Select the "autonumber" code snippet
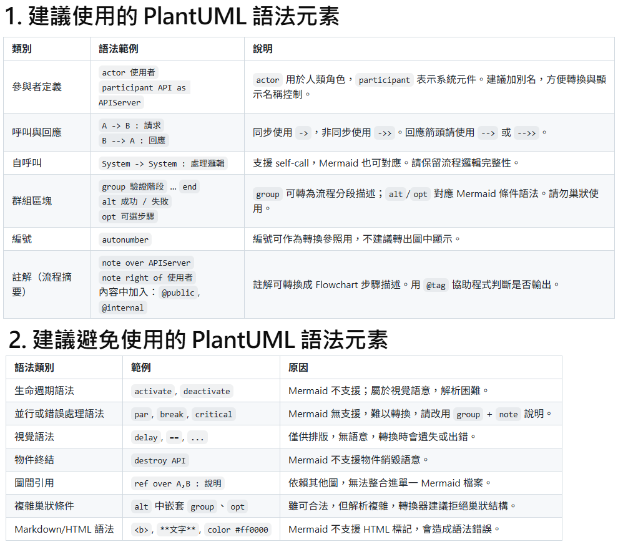This screenshot has width=618, height=542. [125, 240]
